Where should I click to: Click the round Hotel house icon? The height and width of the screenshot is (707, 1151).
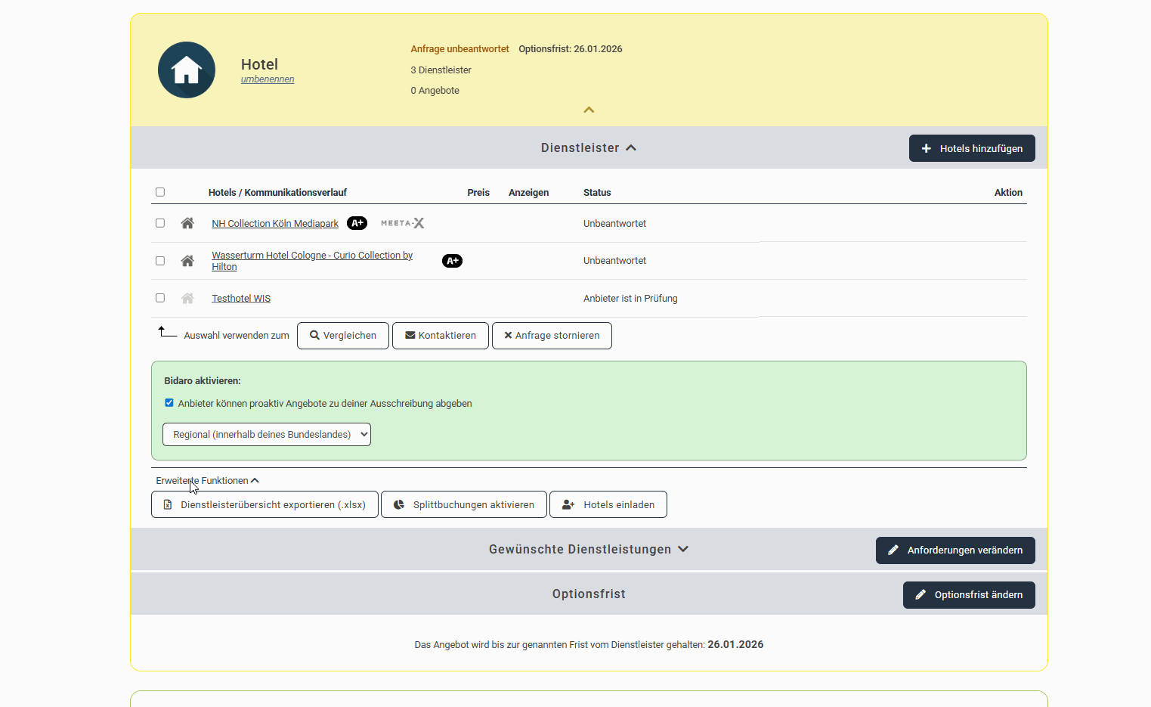click(x=187, y=70)
